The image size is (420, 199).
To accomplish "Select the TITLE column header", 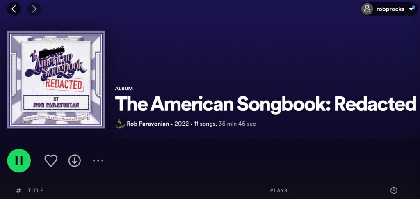I will [35, 191].
